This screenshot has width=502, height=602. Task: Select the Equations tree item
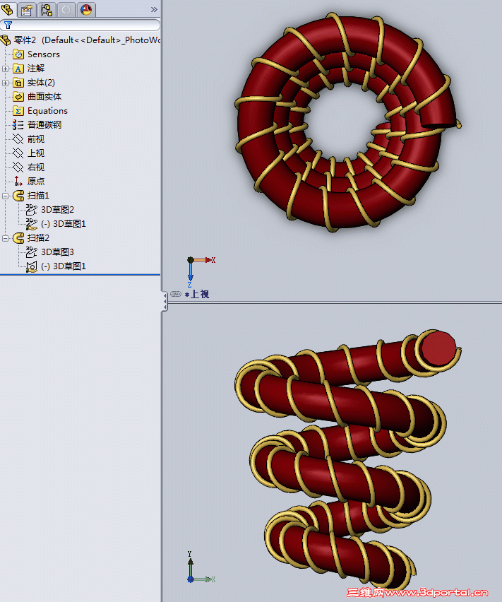click(47, 111)
